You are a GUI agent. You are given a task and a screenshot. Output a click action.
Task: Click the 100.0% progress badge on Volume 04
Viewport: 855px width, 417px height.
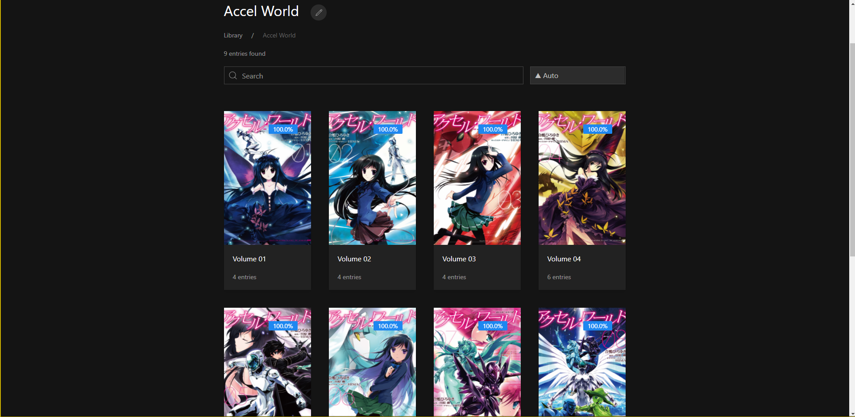tap(598, 129)
